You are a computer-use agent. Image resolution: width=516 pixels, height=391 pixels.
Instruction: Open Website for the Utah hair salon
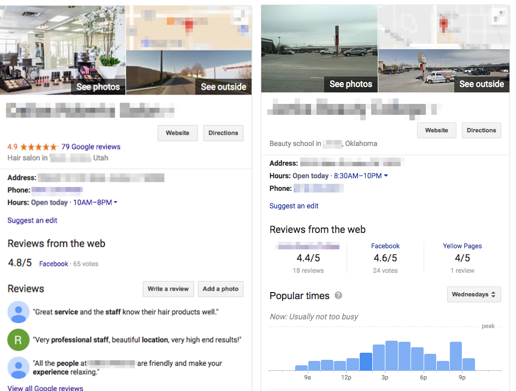(x=177, y=133)
